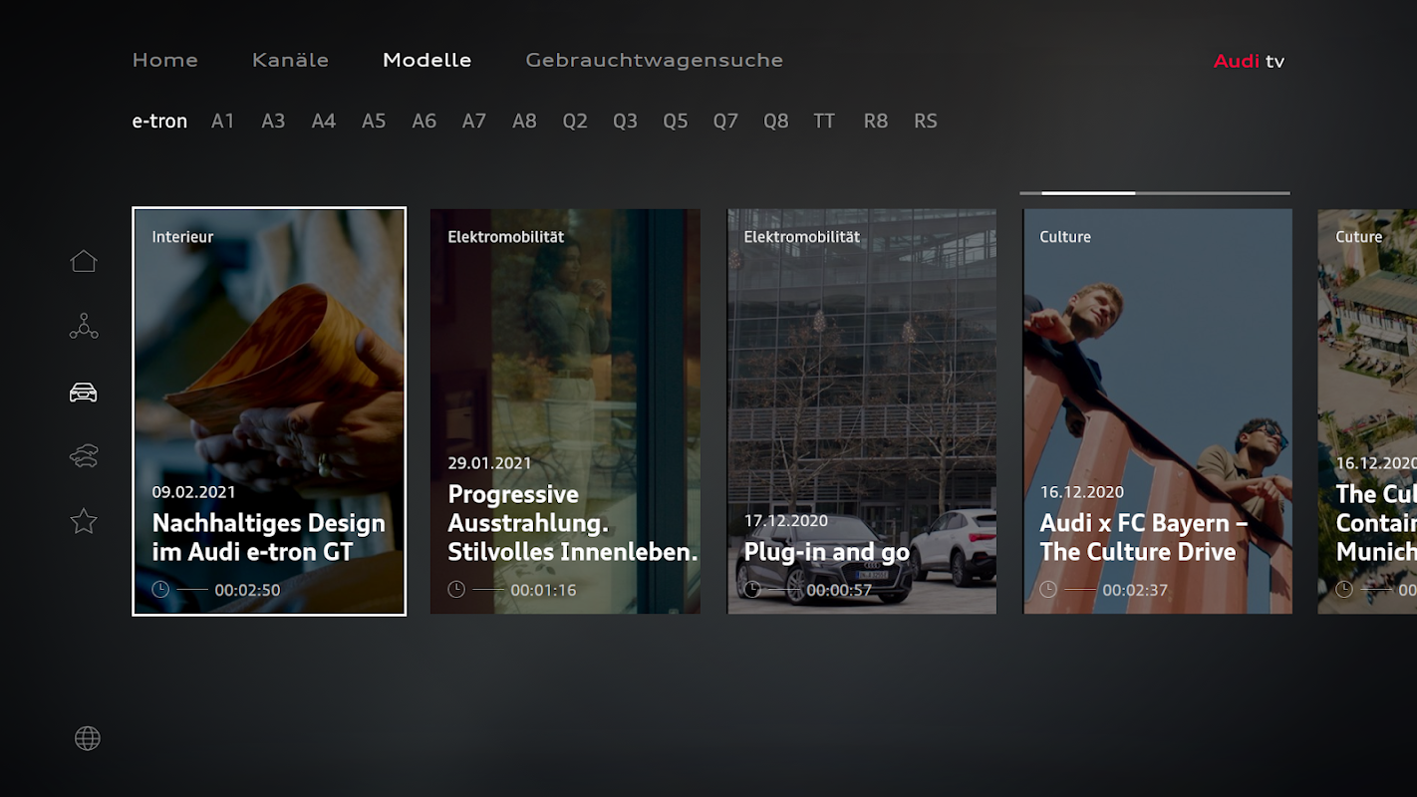The width and height of the screenshot is (1417, 797).
Task: Click the Culture label above Audi x FC Bayern
Action: 1065,237
